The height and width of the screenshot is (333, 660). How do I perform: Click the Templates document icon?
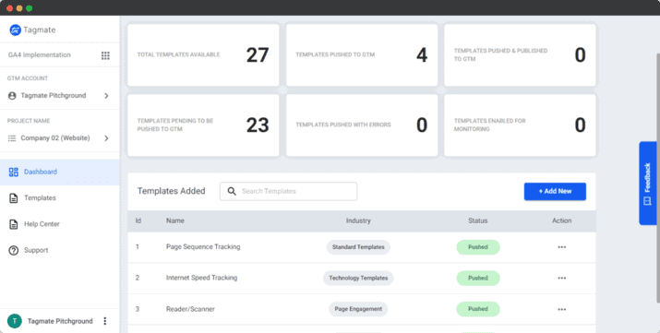[14, 198]
